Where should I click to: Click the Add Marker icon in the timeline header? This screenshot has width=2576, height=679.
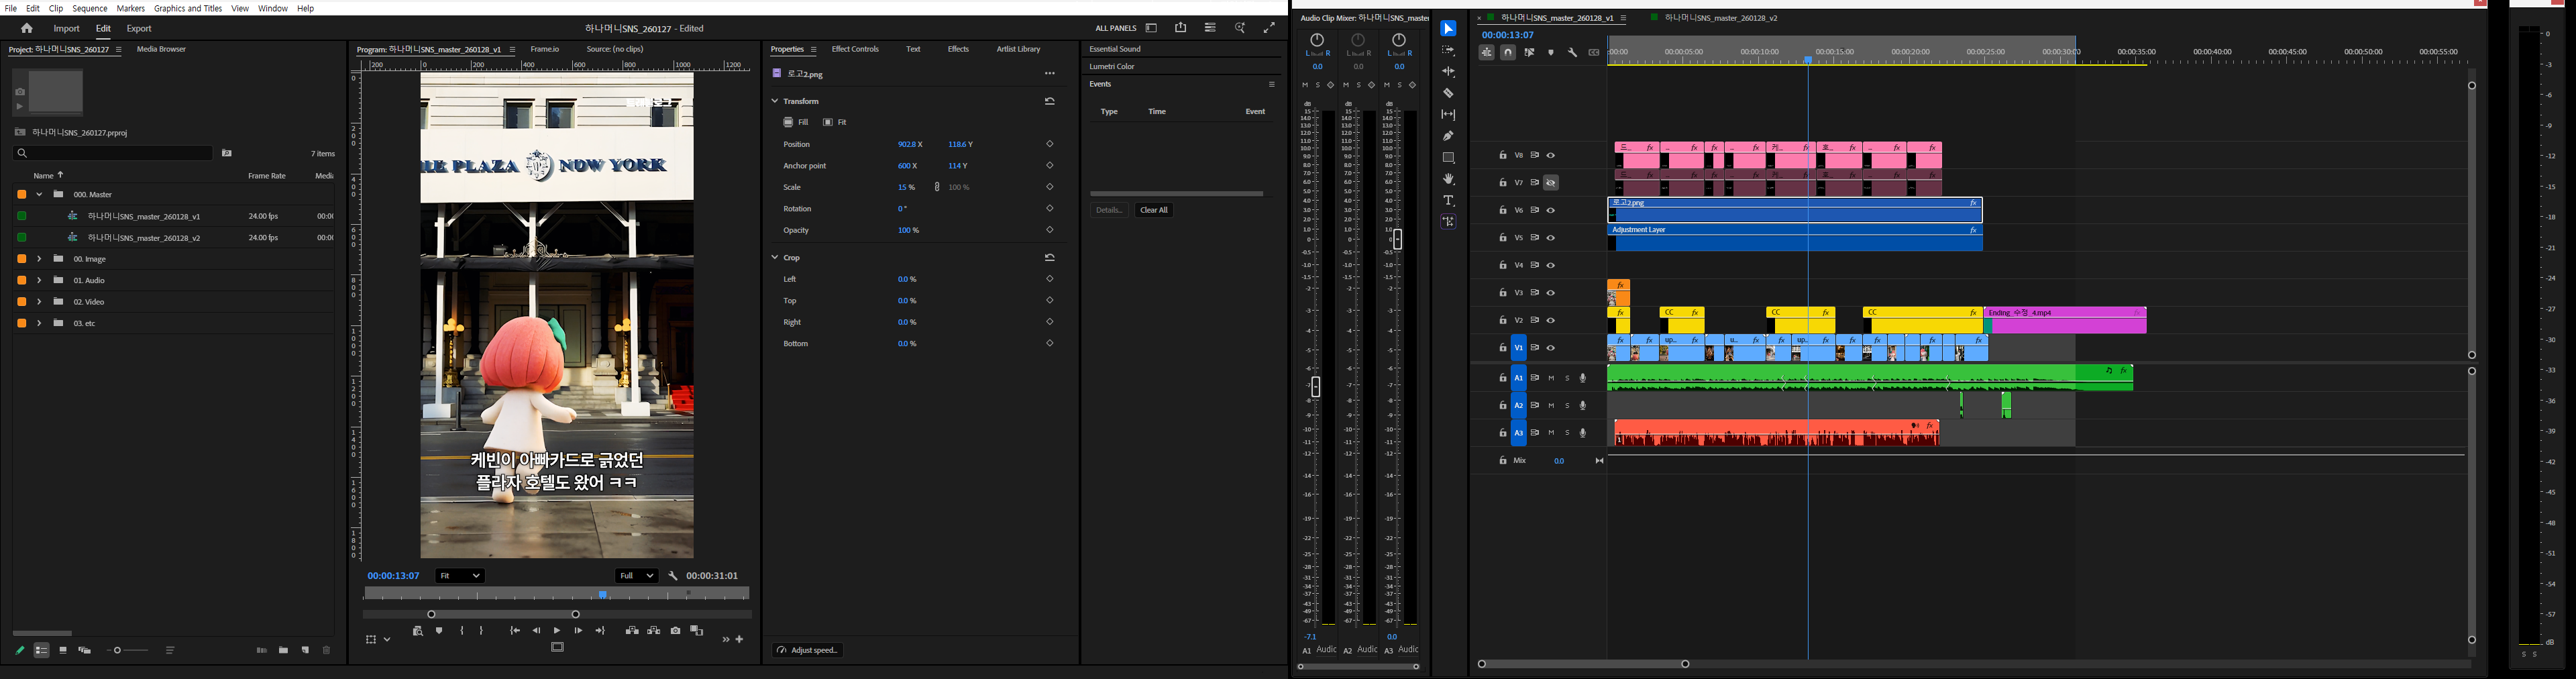click(1551, 52)
